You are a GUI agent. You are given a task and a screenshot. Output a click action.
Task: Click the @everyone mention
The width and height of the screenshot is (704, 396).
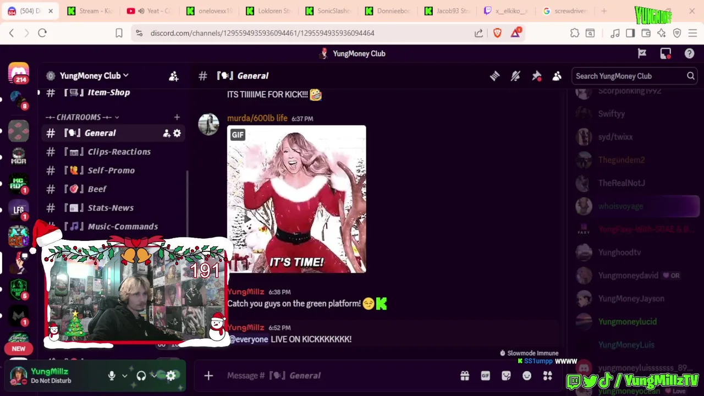point(248,339)
